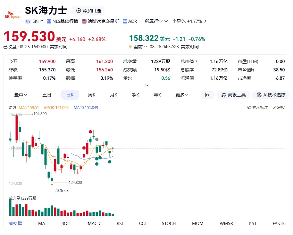Open the 更多 period dropdown
This screenshot has width=293, height=235.
(182, 95)
